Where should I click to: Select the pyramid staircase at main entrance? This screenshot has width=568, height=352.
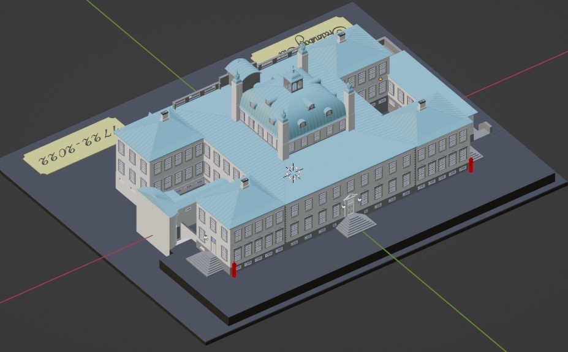356,225
